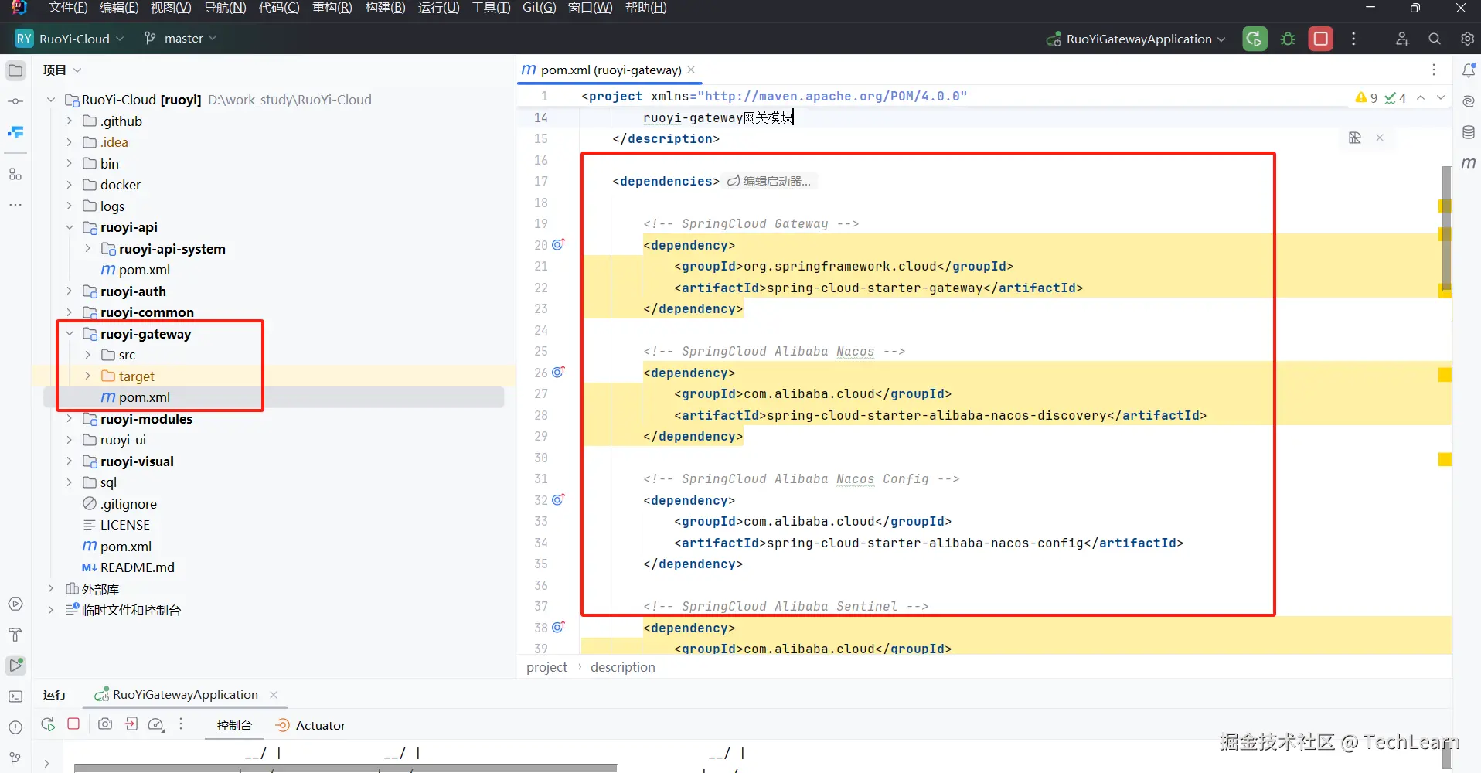The height and width of the screenshot is (773, 1481).
Task: Open the Terminal tool window
Action: point(15,696)
